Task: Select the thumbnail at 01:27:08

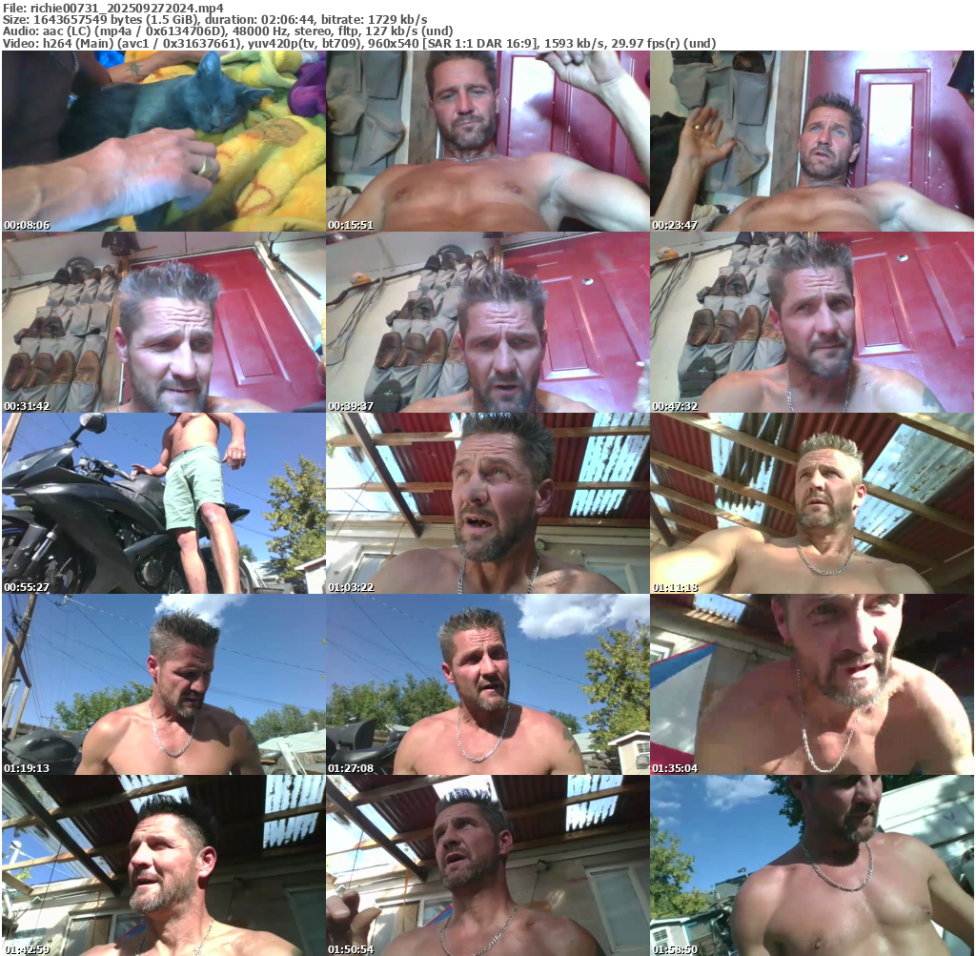Action: point(487,684)
